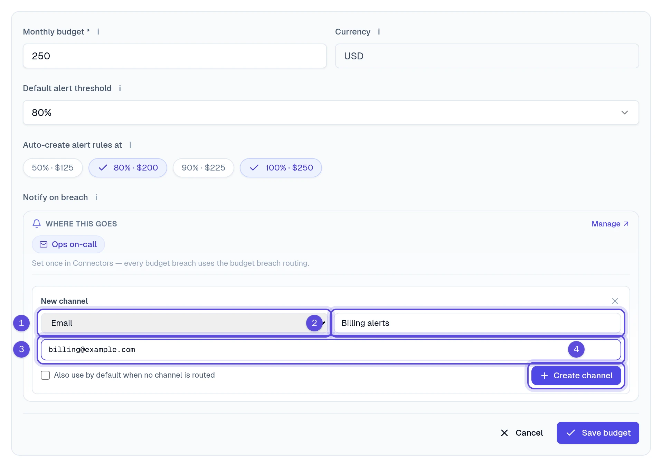Click the Monthly budget info icon
662x466 pixels.
pos(98,32)
